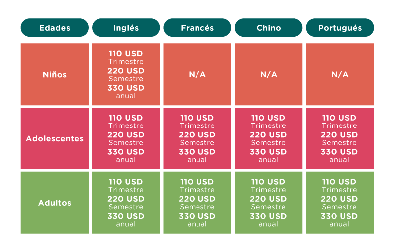Select Adultos Francés pricing cell
The width and height of the screenshot is (394, 251).
(x=197, y=203)
